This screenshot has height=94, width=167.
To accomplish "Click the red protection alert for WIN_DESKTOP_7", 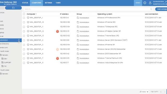I will 57,58.
